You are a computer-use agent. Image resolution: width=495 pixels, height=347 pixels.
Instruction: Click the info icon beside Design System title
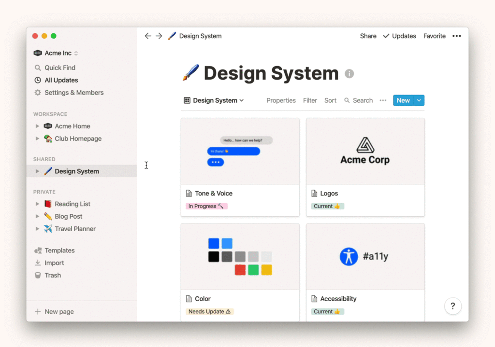pos(349,74)
